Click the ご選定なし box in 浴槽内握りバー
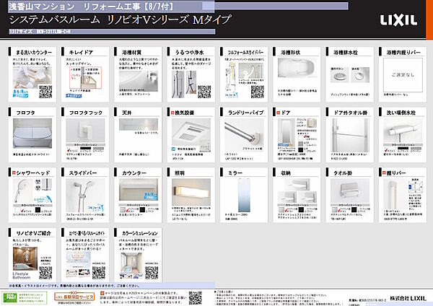 coord(403,74)
